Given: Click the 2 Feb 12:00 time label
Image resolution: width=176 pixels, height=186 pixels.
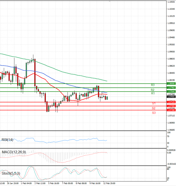Looking at the screenshot, I should pos(40,183).
